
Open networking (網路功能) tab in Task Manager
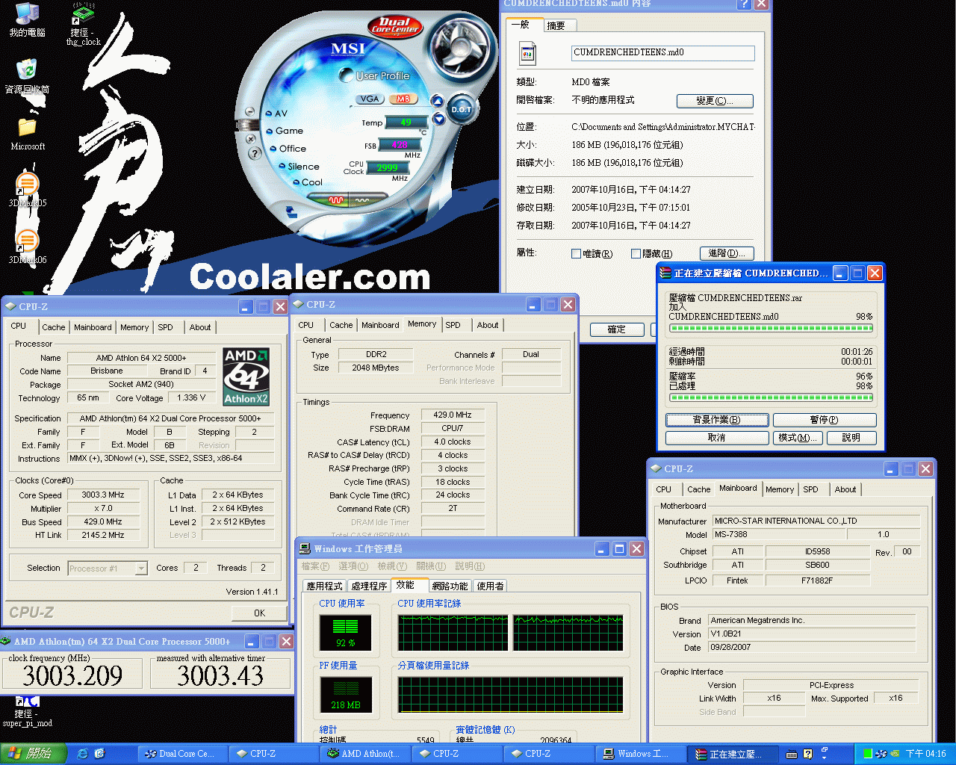450,586
